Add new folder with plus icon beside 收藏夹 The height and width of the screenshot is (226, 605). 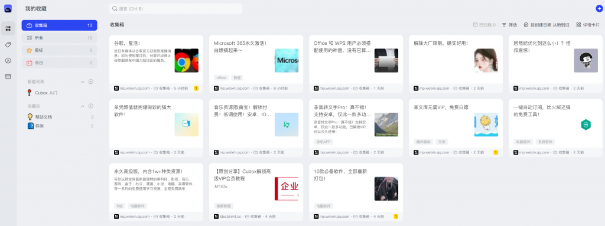(x=91, y=106)
